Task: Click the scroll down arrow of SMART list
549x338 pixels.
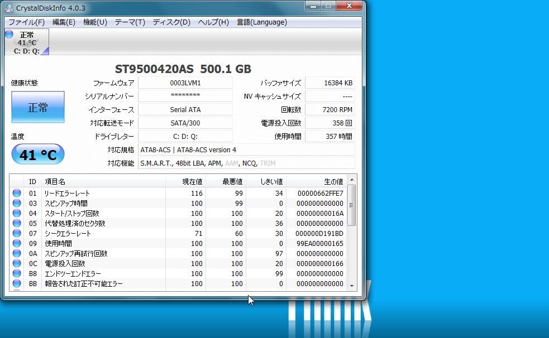Action: [352, 286]
